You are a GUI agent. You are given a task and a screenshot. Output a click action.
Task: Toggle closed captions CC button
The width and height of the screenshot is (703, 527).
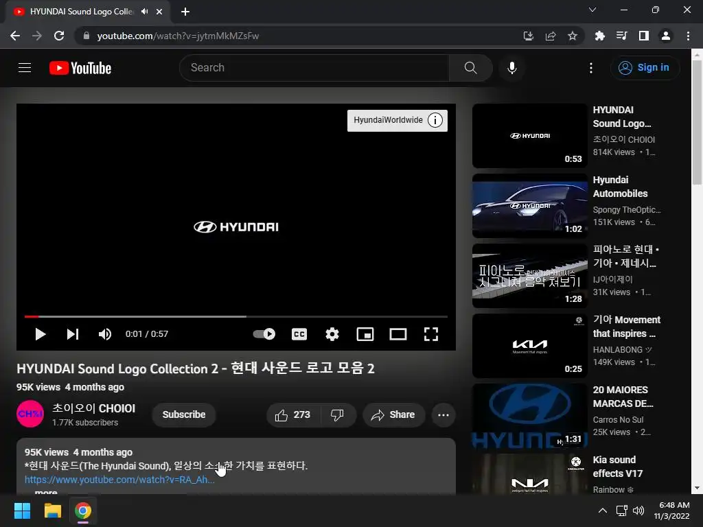[x=299, y=334]
